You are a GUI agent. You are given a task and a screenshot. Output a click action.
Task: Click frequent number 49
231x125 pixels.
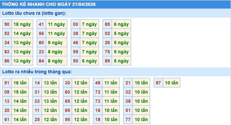98,83
